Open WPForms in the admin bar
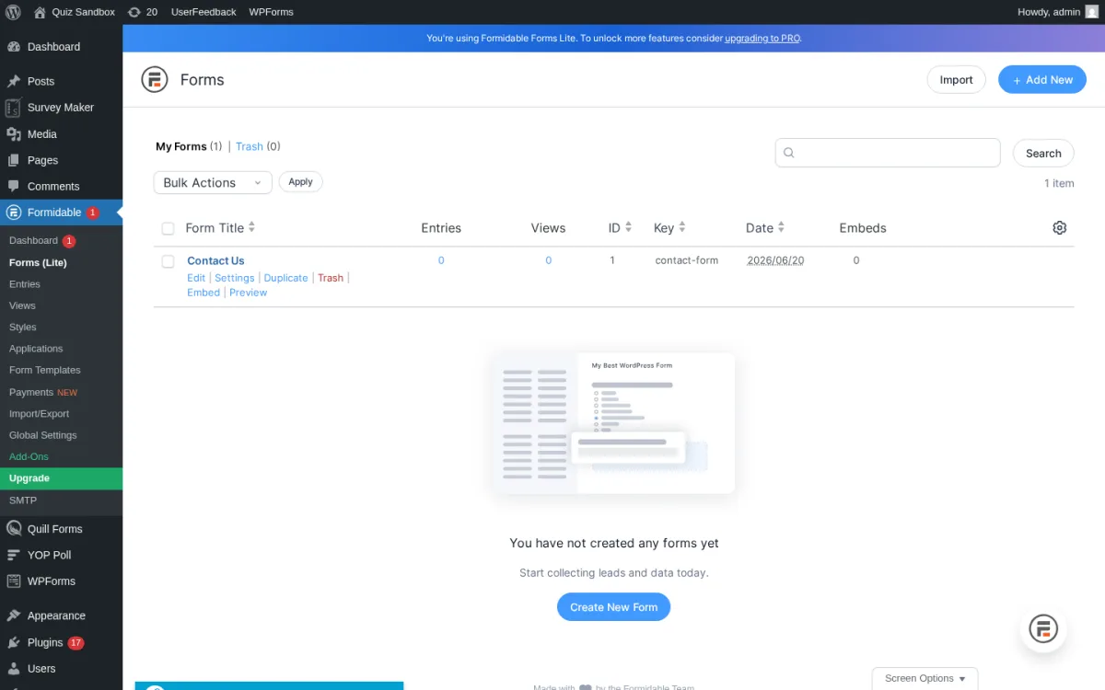This screenshot has width=1105, height=690. (x=271, y=12)
